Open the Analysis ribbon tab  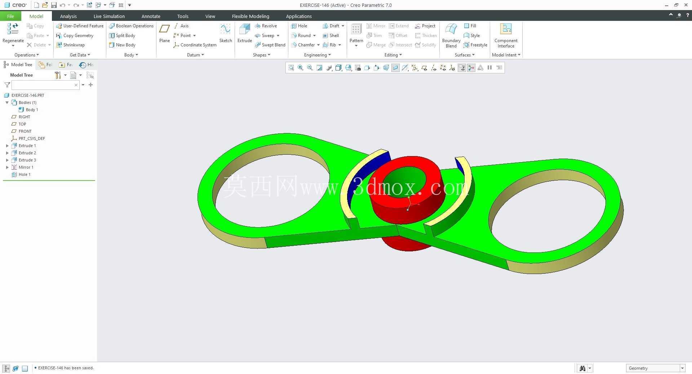(x=68, y=16)
